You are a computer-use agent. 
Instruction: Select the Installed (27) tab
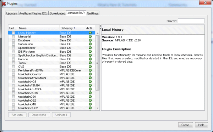[76, 13]
